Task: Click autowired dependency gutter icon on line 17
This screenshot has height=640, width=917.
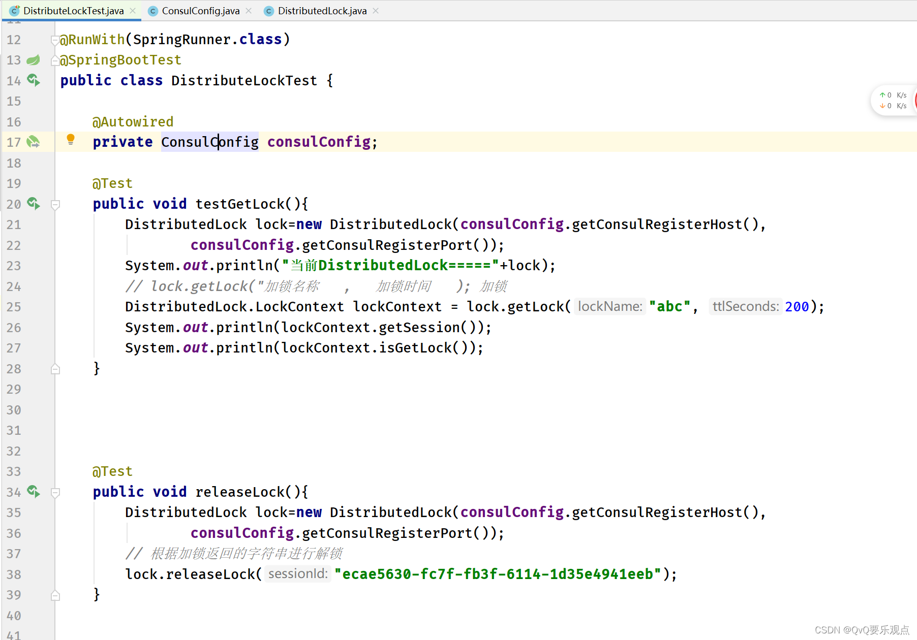Action: pos(33,142)
